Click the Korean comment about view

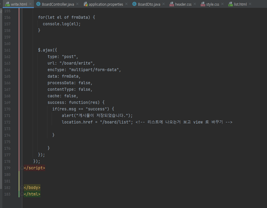click(x=184, y=122)
